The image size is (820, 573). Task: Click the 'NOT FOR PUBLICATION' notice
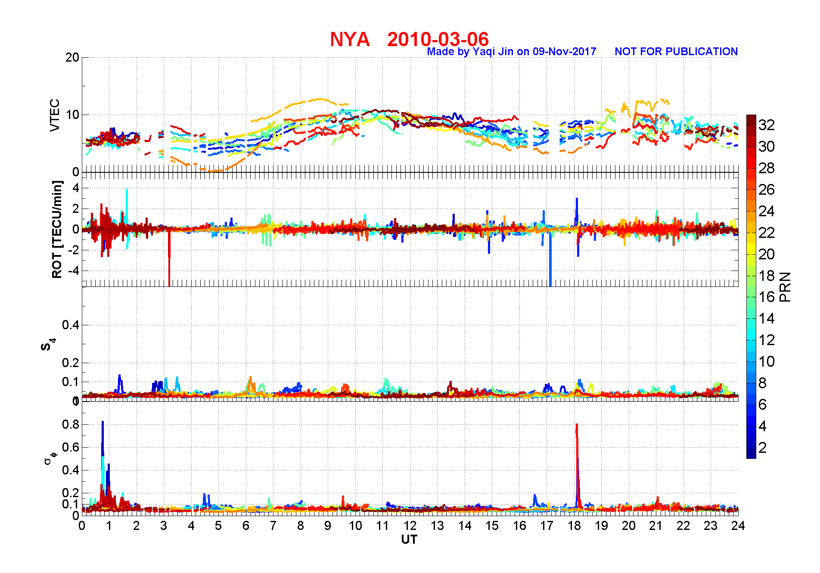(x=676, y=52)
